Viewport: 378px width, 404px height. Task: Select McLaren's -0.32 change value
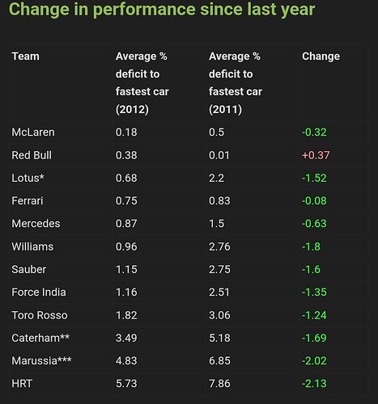[x=314, y=133]
